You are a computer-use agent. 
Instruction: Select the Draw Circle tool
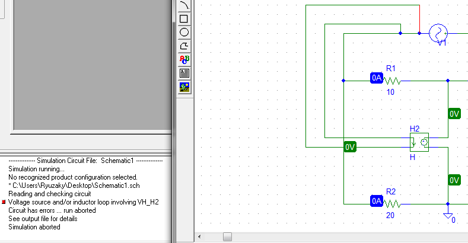(184, 32)
